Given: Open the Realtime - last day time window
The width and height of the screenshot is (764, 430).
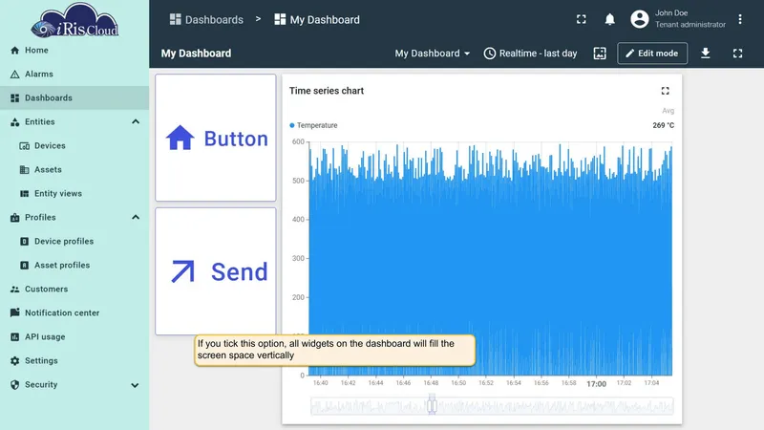Looking at the screenshot, I should 530,54.
